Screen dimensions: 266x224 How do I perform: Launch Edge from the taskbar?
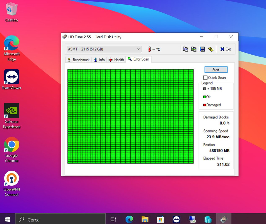click(x=129, y=220)
